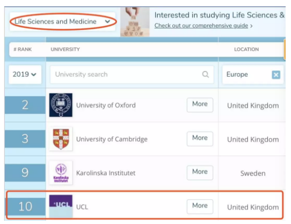Click the wooden blocks guide thumbnail
Viewport: 291px width, 224px height.
[135, 22]
